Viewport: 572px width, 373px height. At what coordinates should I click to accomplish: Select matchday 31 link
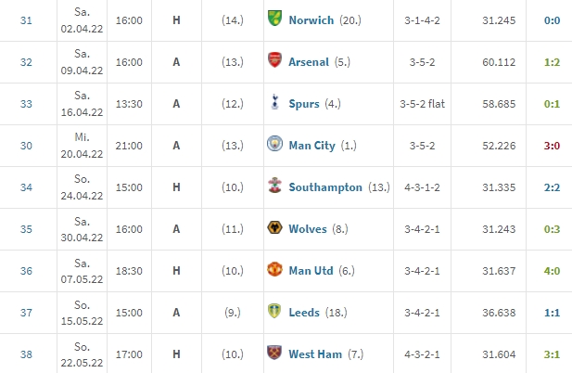(26, 20)
